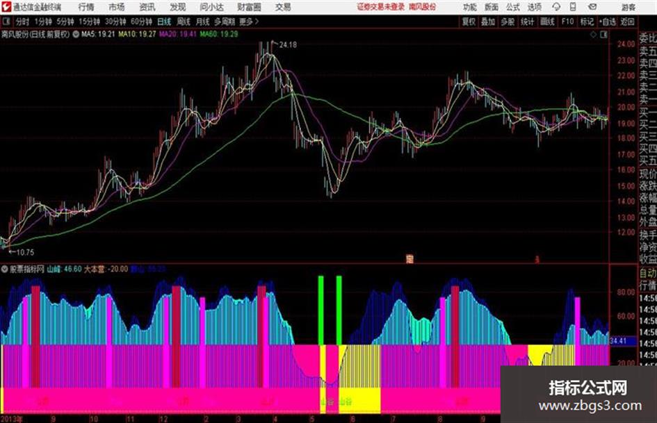Click the Tongdaxin red logo icon

[x=6, y=7]
